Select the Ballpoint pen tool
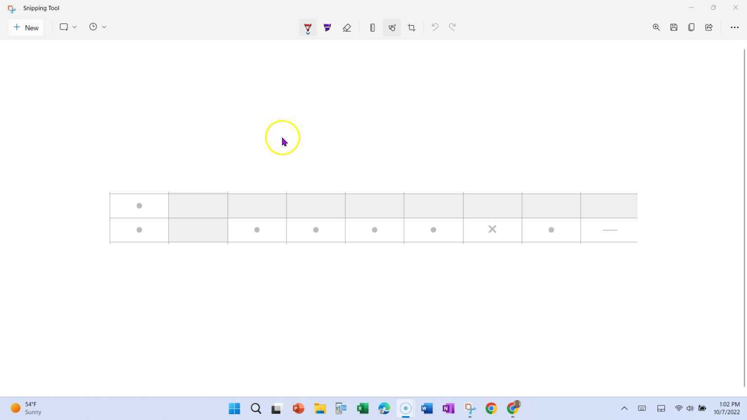The width and height of the screenshot is (747, 420). pos(307,27)
